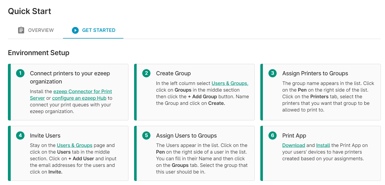385x185 pixels.
Task: Click the Connect printers to your ezeep organization title
Action: tap(70, 77)
